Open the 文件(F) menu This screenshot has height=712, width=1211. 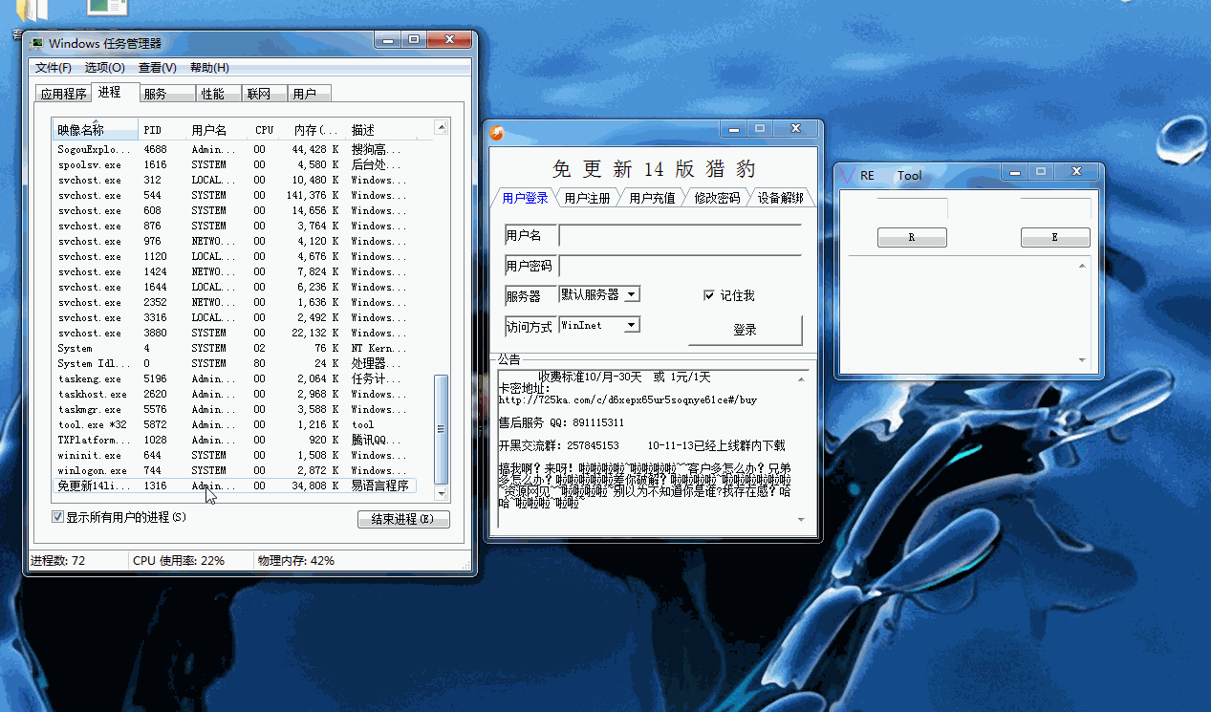[54, 68]
